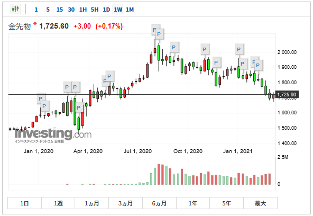The height and width of the screenshot is (216, 313).
Task: Select the 1W weekly interval
Action: (118, 10)
